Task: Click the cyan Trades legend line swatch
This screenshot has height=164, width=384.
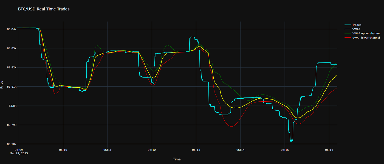Action: (347, 25)
